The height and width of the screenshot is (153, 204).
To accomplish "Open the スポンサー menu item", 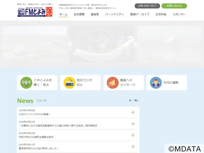I will (x=180, y=14).
